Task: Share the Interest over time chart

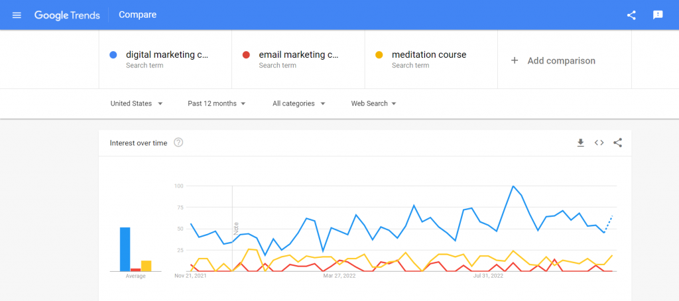Action: click(x=618, y=143)
